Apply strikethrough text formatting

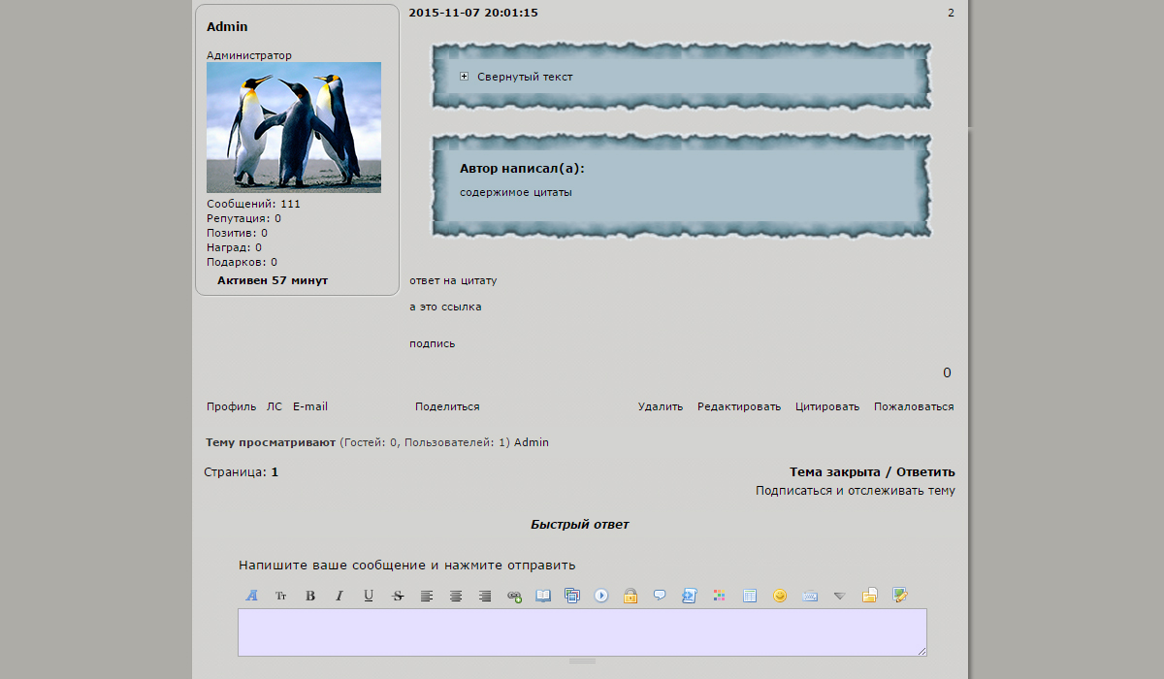click(x=398, y=596)
